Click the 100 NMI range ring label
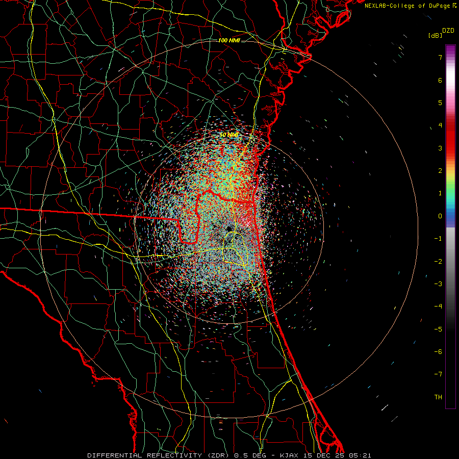 tap(229, 40)
